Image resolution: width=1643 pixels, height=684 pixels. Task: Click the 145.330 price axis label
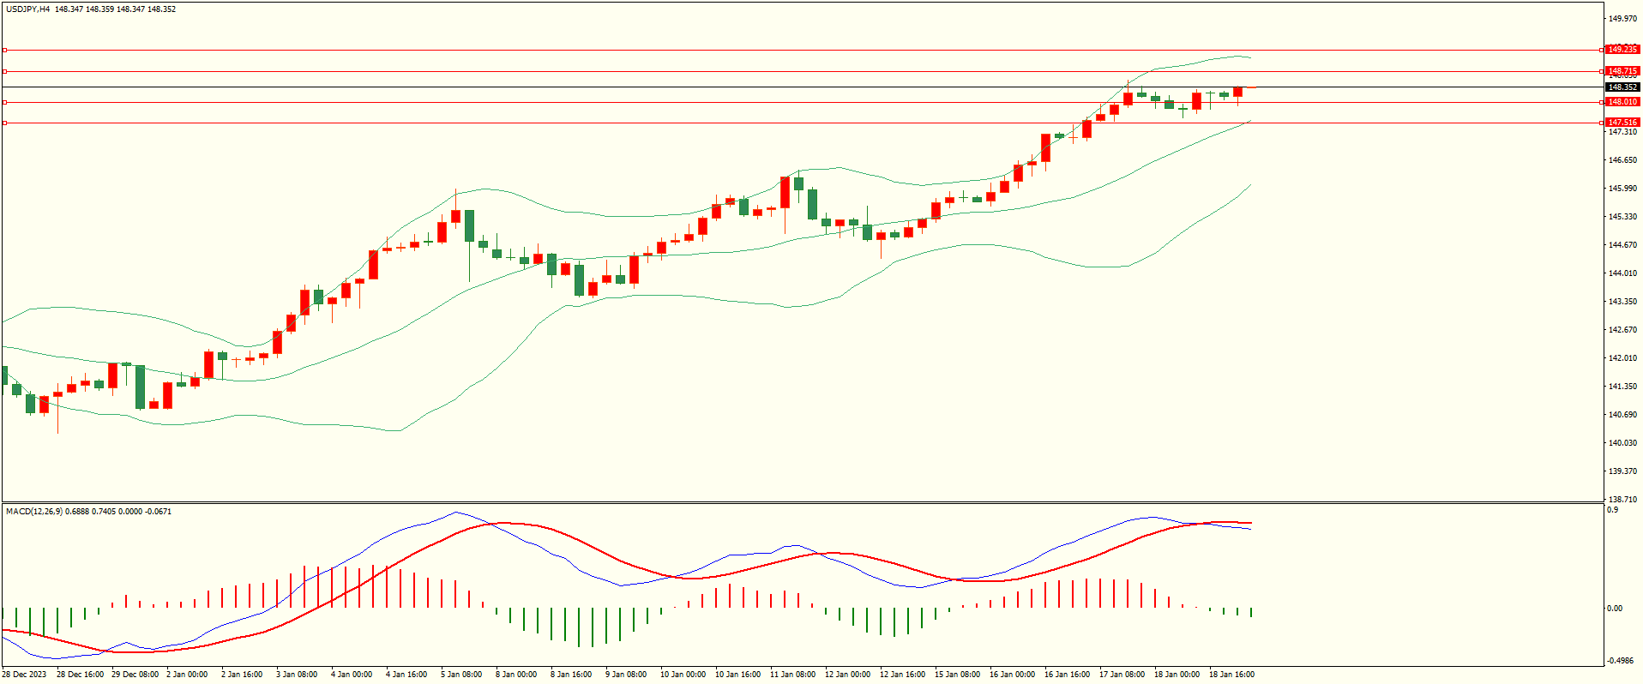coord(1623,217)
